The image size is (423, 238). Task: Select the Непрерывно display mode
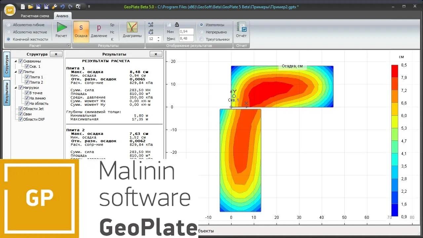(213, 32)
